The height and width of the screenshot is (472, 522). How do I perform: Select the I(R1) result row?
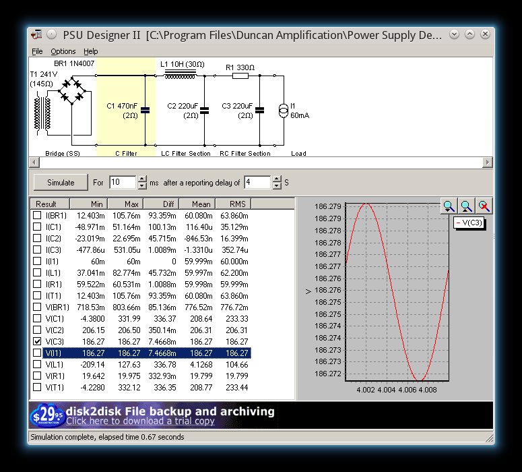coord(146,284)
